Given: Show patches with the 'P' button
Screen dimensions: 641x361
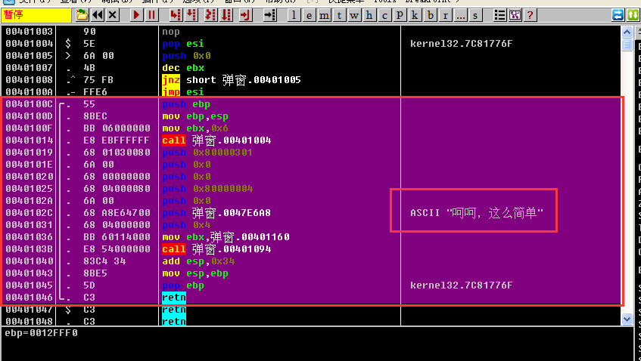Looking at the screenshot, I should point(400,15).
